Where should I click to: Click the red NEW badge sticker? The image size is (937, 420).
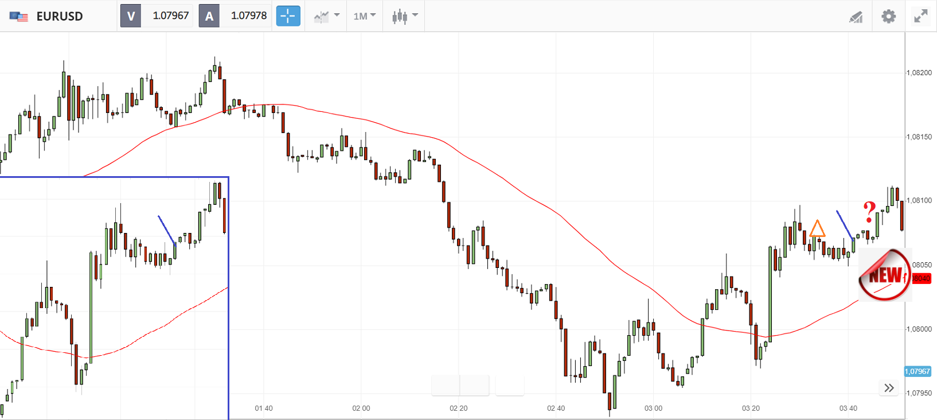885,275
